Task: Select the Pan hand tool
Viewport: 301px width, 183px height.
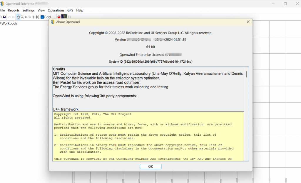Action: point(19,17)
